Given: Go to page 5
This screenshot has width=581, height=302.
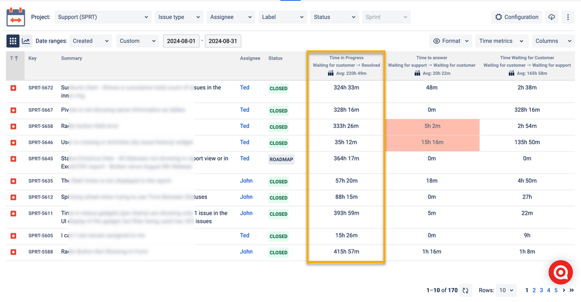Looking at the screenshot, I should [x=556, y=290].
